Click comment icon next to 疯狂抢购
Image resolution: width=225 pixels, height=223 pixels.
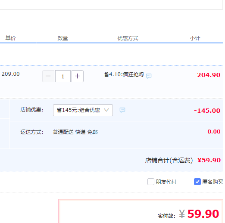pos(149,76)
